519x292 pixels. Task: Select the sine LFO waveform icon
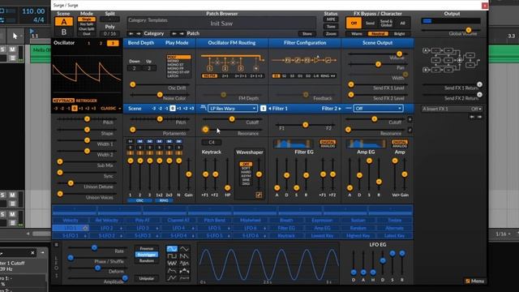point(171,249)
